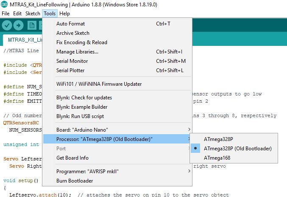Click the "unsigned int" code text
Viewport: 287px width, 197px height.
tap(21, 144)
